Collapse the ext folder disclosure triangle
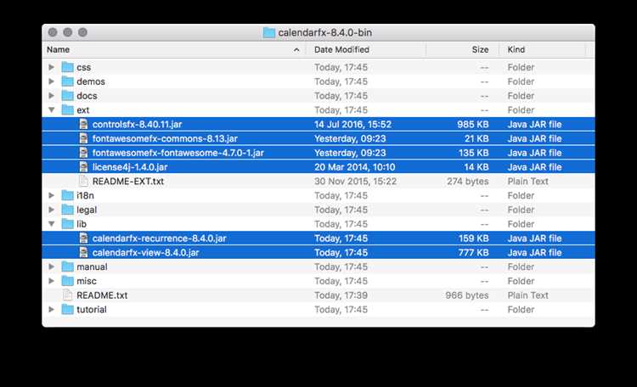Viewport: 637px width, 387px height. click(x=51, y=109)
